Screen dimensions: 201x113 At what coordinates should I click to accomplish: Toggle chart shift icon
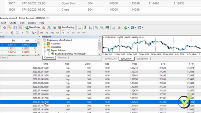click(119, 28)
